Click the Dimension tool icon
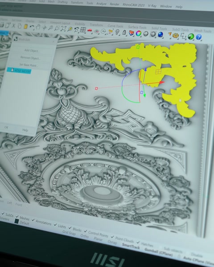Screen dimensions: 214x267 point(183,36)
